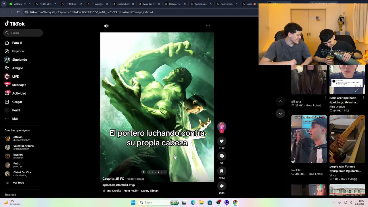Viewport: 368px width, 207px height.
Task: Switch to Google Chrome in the taskbar
Action: coord(235,202)
